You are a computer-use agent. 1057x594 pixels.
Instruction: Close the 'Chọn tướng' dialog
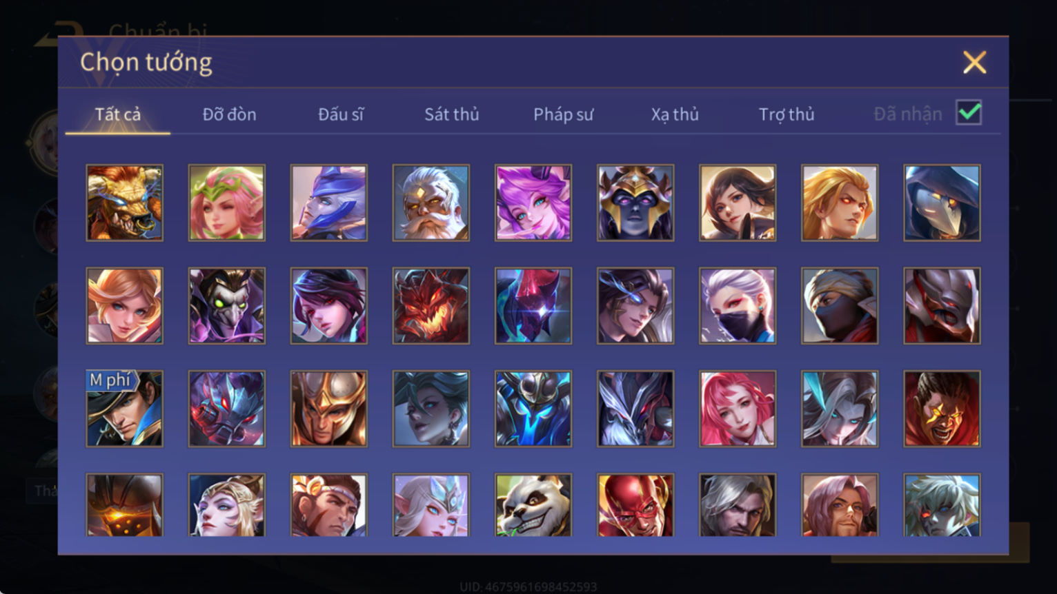tap(974, 63)
